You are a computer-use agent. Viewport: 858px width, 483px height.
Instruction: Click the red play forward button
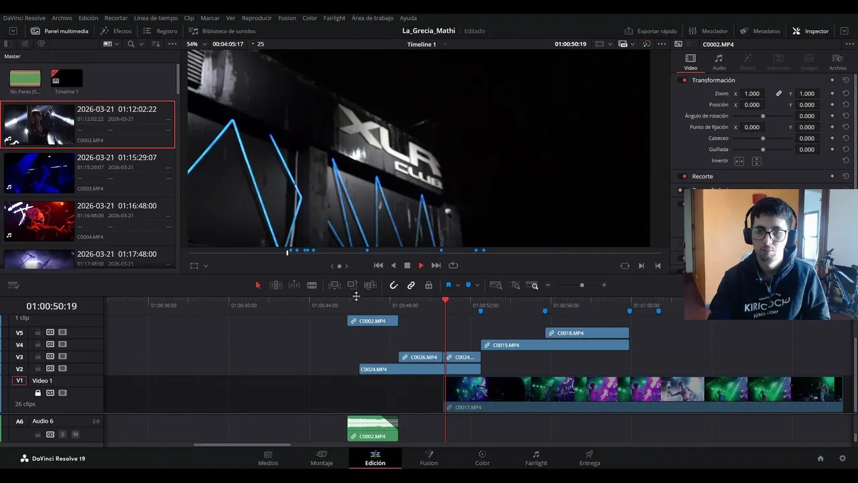tap(421, 266)
